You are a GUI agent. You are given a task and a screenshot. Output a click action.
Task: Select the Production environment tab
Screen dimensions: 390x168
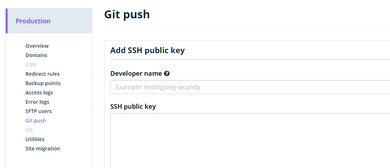point(33,21)
